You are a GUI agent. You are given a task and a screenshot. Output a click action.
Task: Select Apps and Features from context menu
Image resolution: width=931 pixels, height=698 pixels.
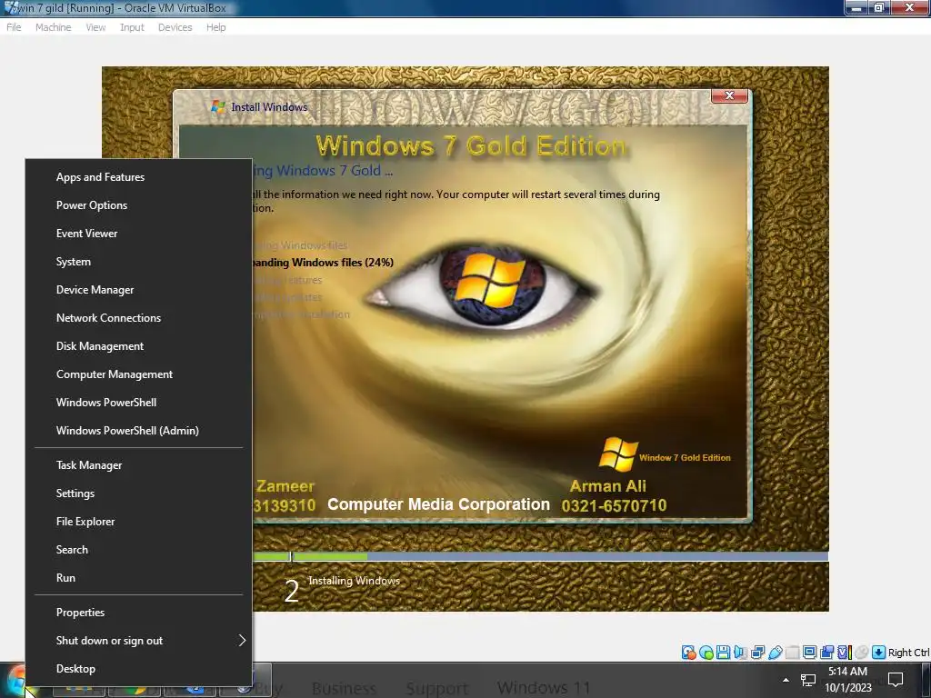(139, 177)
